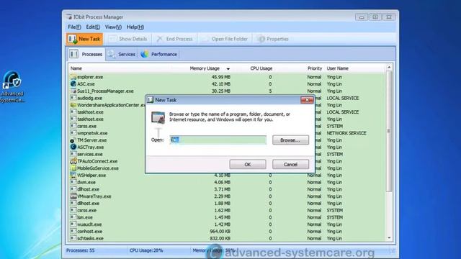Open the Edit menu
This screenshot has height=259, width=461.
coord(93,27)
